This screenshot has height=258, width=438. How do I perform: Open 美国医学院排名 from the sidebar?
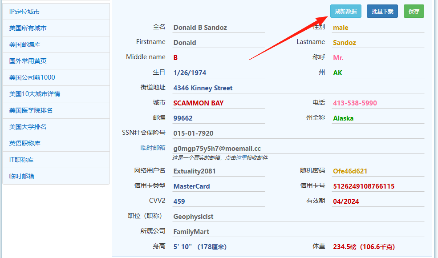pos(56,110)
